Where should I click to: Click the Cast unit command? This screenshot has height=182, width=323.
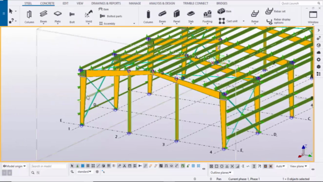coord(228,21)
